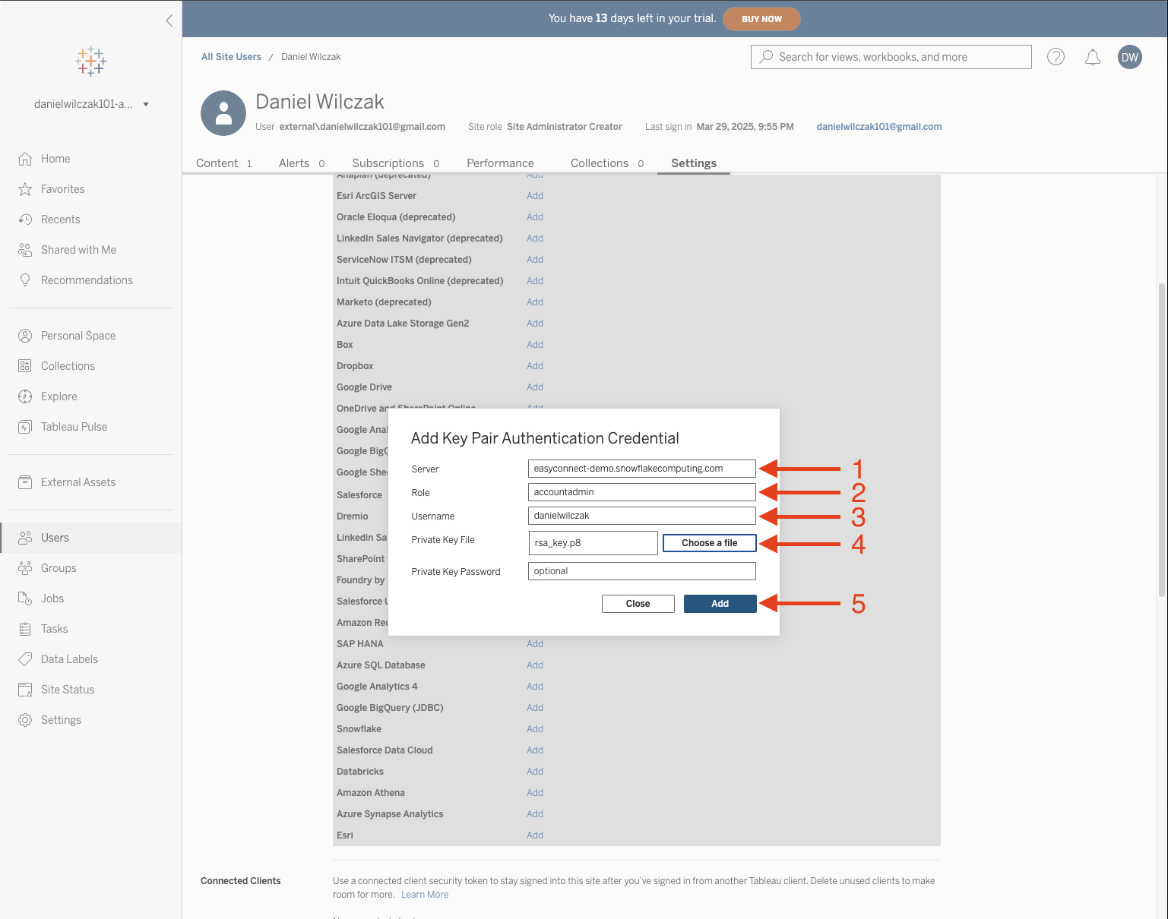Click the Favorites star icon
This screenshot has width=1168, height=919.
25,189
